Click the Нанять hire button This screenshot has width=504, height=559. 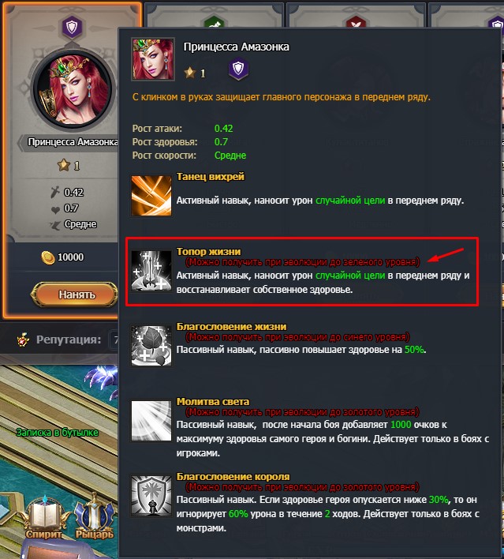(75, 295)
